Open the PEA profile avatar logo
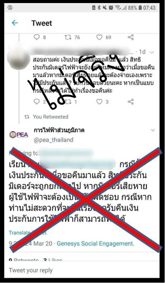165x283 pixels. pyautogui.click(x=19, y=135)
